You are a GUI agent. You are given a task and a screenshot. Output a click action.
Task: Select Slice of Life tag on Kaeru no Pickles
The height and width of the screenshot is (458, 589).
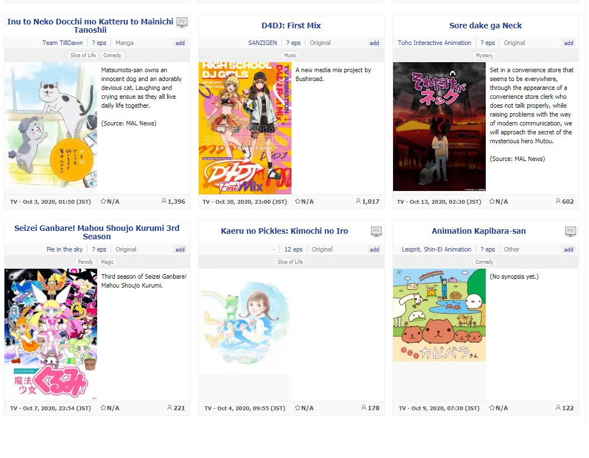[290, 262]
